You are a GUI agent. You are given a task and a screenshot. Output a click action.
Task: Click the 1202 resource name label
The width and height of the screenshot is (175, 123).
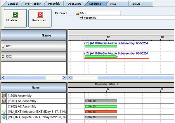(x=8, y=56)
